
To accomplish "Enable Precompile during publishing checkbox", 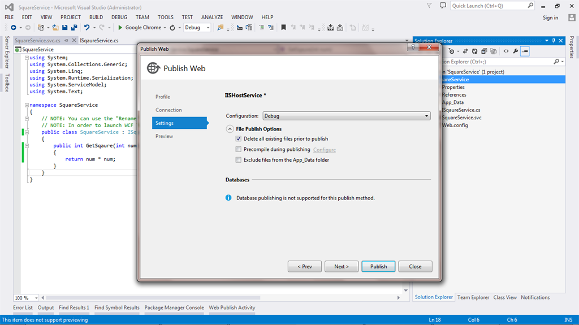I will pos(239,149).
